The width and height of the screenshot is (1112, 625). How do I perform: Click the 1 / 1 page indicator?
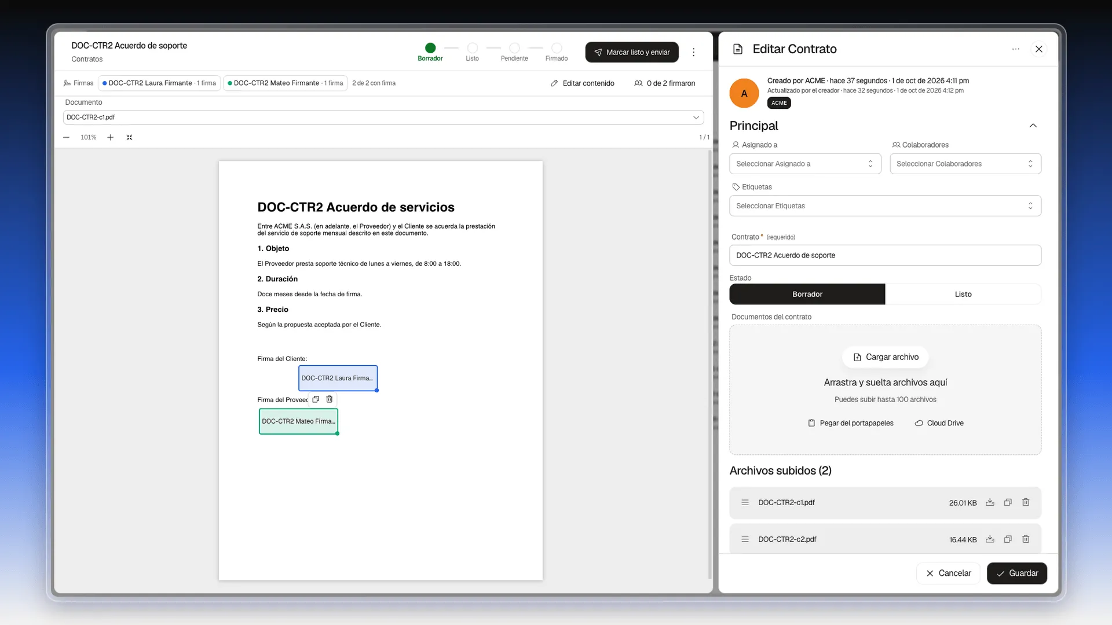point(704,137)
